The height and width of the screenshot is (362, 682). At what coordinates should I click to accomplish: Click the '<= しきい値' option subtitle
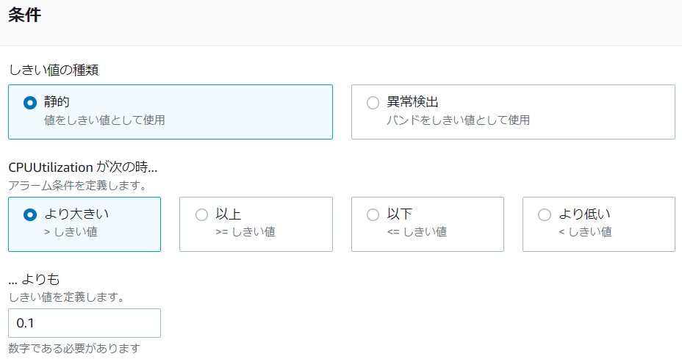coord(417,232)
